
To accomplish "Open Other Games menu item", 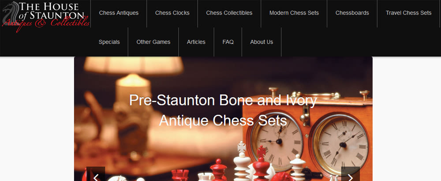I will (153, 42).
